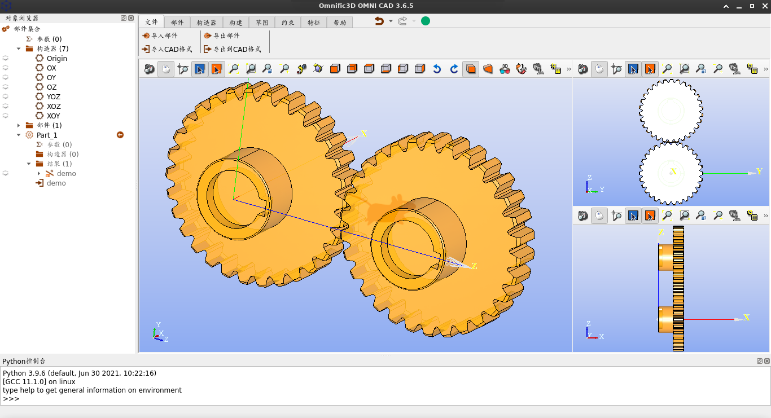Switch to the 草图 tab
The width and height of the screenshot is (771, 418).
pyautogui.click(x=262, y=22)
